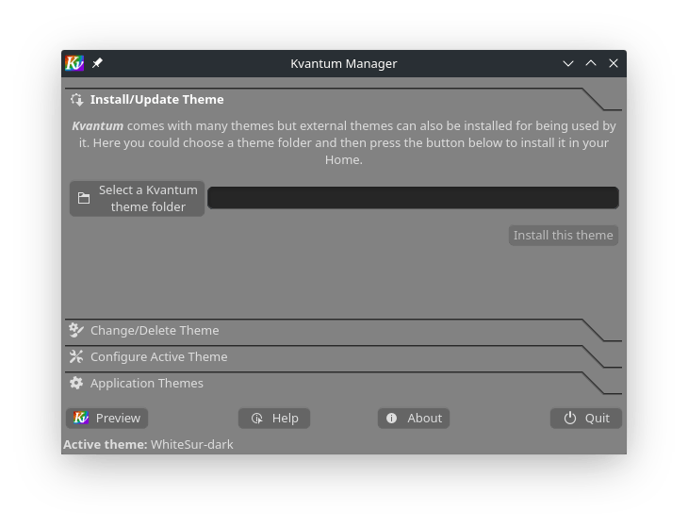Screen dimensions: 688x527
Task: Click the Kvantum Manager window title
Action: [344, 63]
